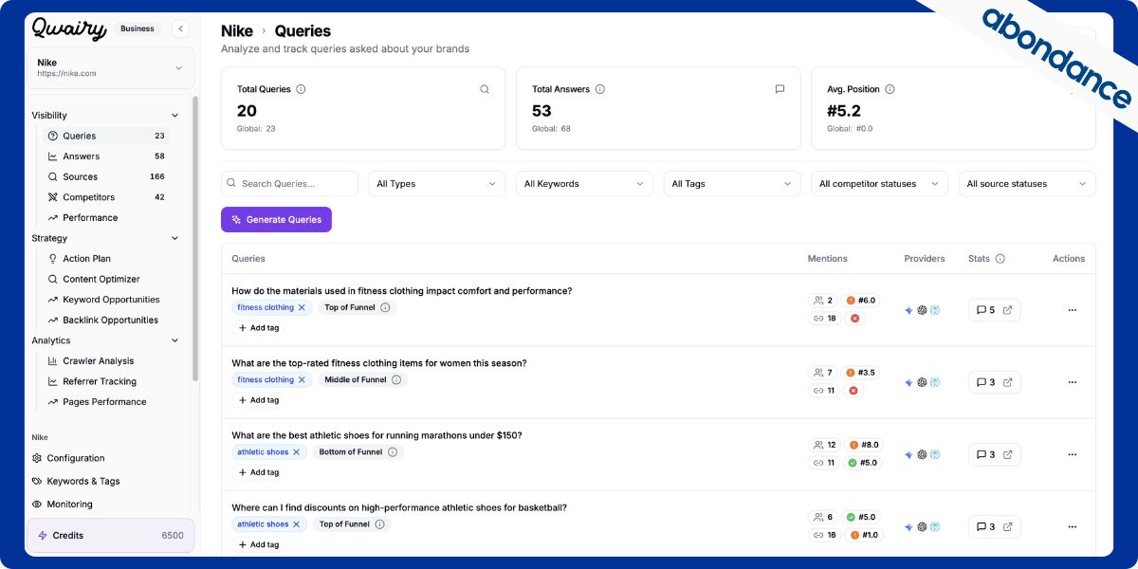This screenshot has height=569, width=1138.
Task: Open the All Types dropdown
Action: [436, 184]
